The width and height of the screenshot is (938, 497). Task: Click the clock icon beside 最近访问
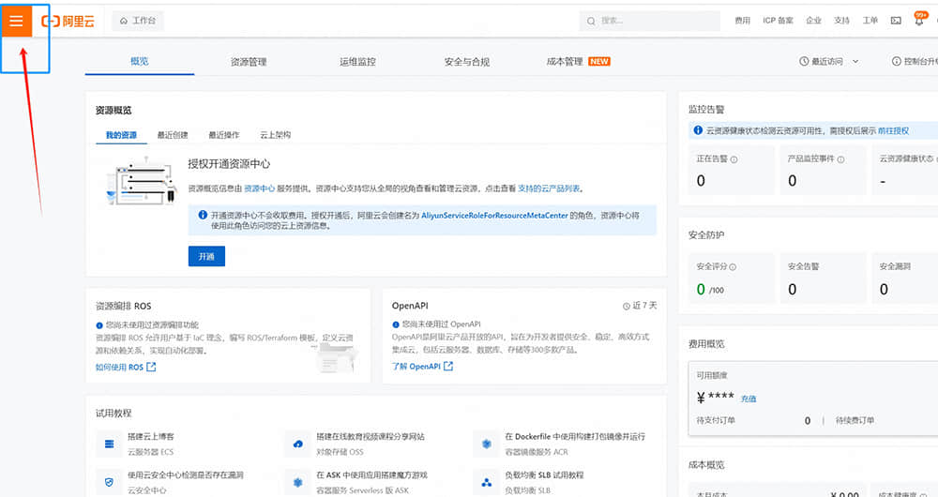coord(804,62)
